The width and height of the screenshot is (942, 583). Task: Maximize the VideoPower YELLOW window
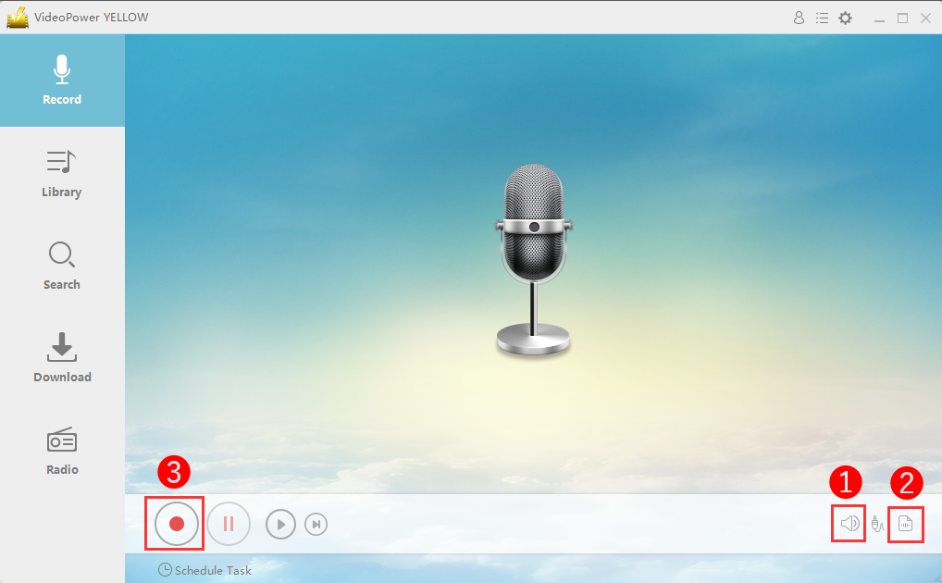(902, 18)
